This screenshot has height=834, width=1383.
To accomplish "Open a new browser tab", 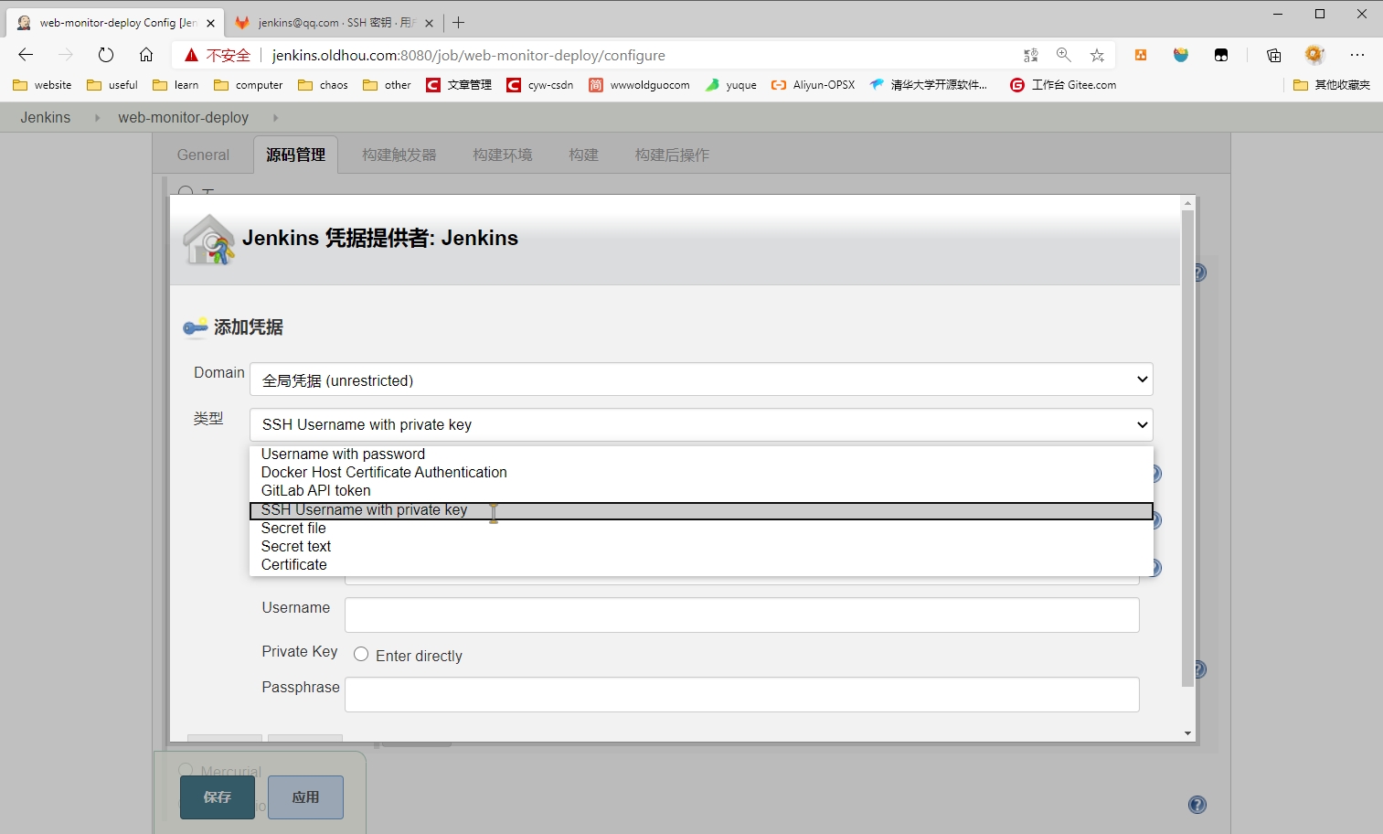I will pos(459,22).
